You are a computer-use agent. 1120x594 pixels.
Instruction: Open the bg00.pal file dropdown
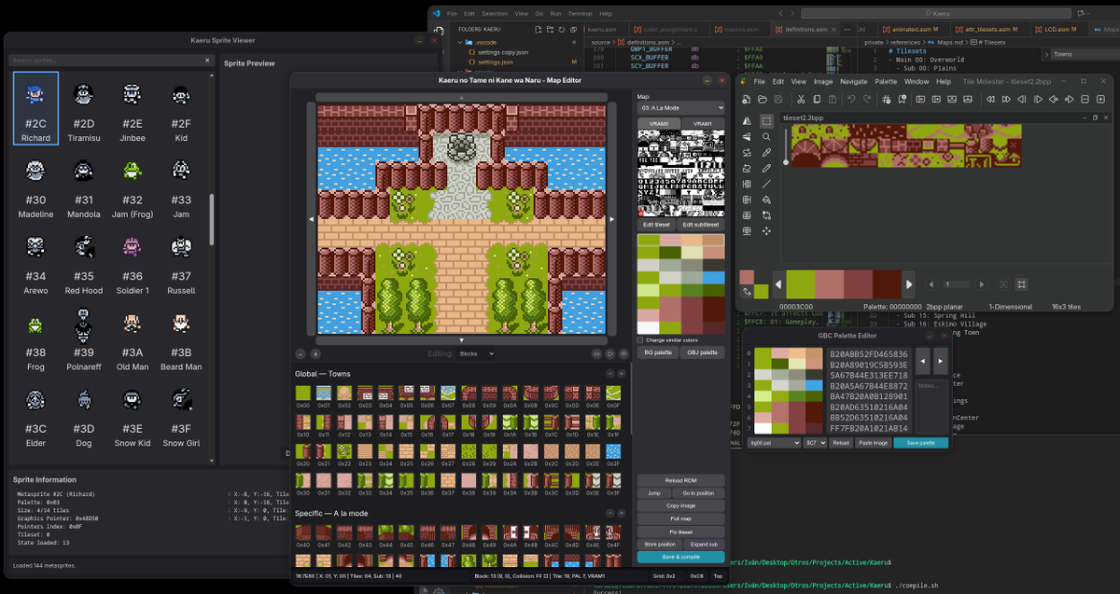773,443
